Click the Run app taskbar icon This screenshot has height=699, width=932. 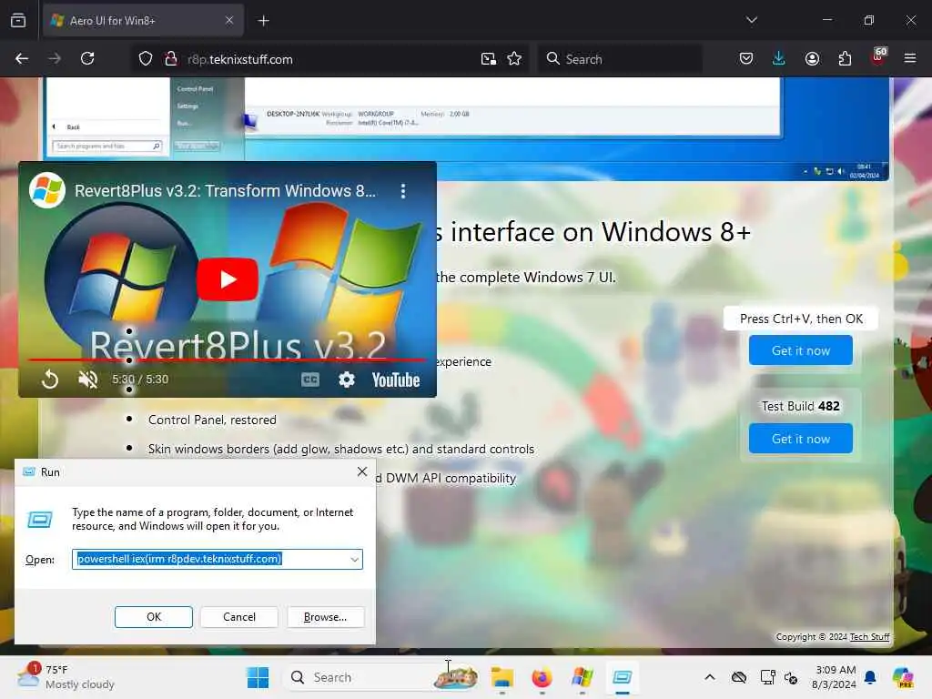coord(623,677)
